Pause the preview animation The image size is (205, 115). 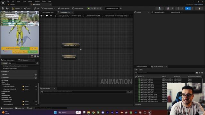pos(35,56)
